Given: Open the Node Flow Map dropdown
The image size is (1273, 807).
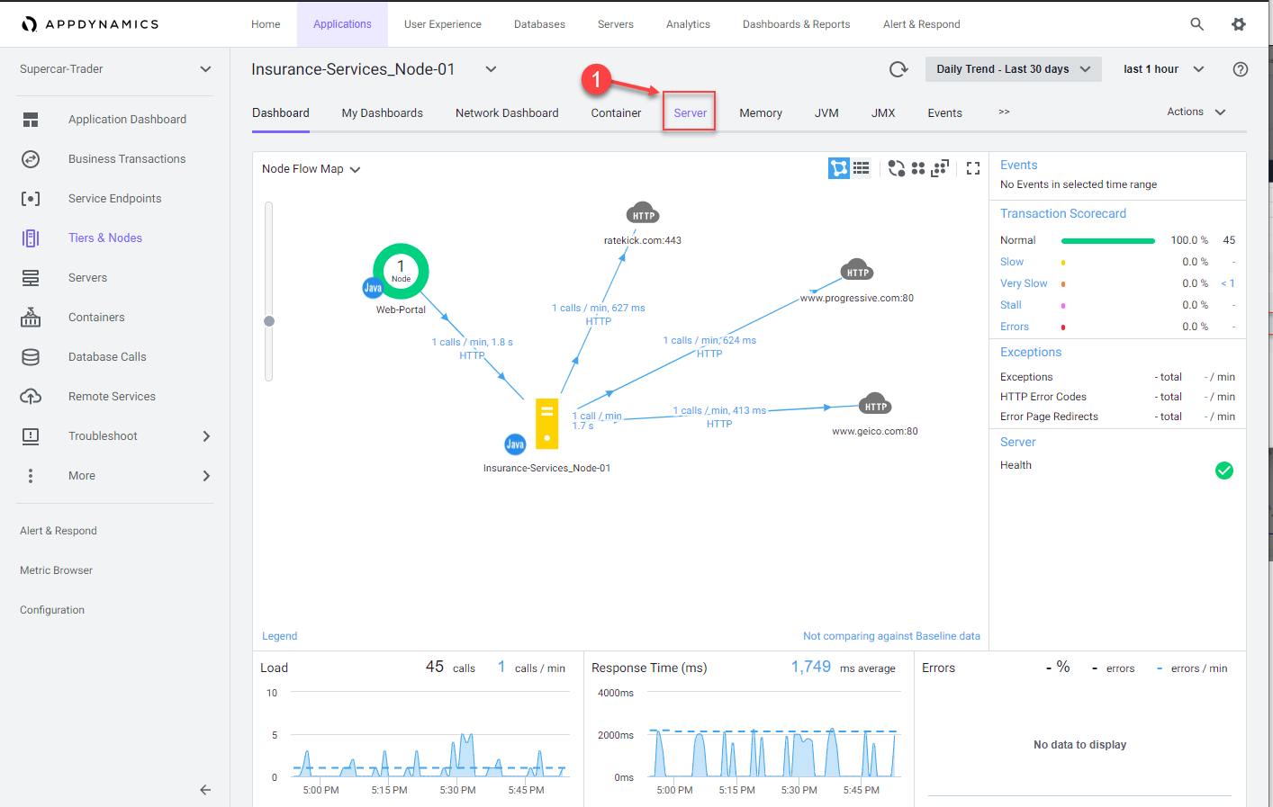Looking at the screenshot, I should pos(311,169).
